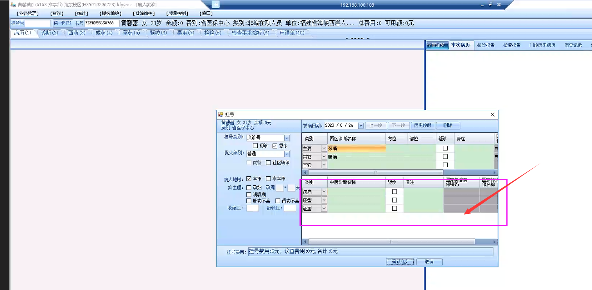
Task: Check the 非本市 box
Action: tap(268, 179)
